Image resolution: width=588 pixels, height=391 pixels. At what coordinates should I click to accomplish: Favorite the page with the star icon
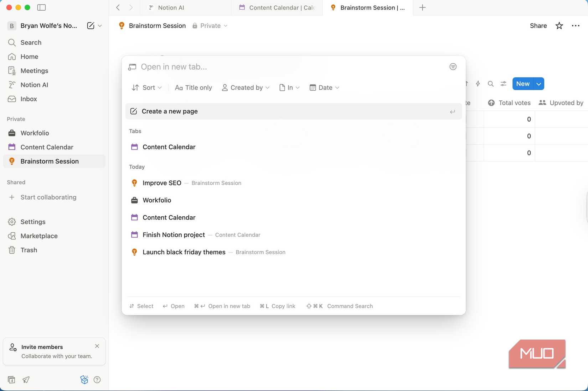(x=559, y=26)
